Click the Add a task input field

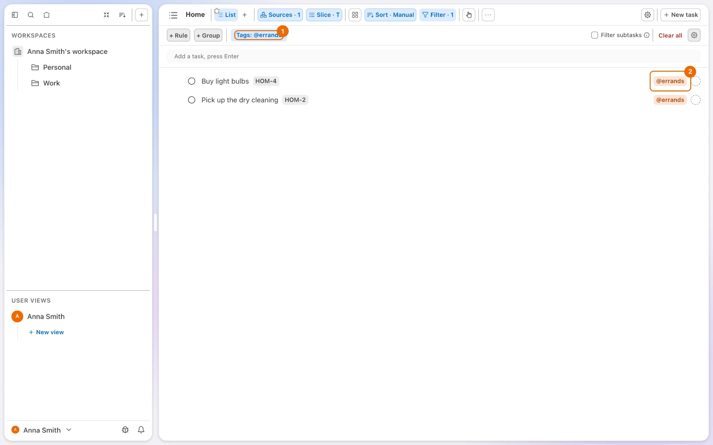tap(434, 57)
